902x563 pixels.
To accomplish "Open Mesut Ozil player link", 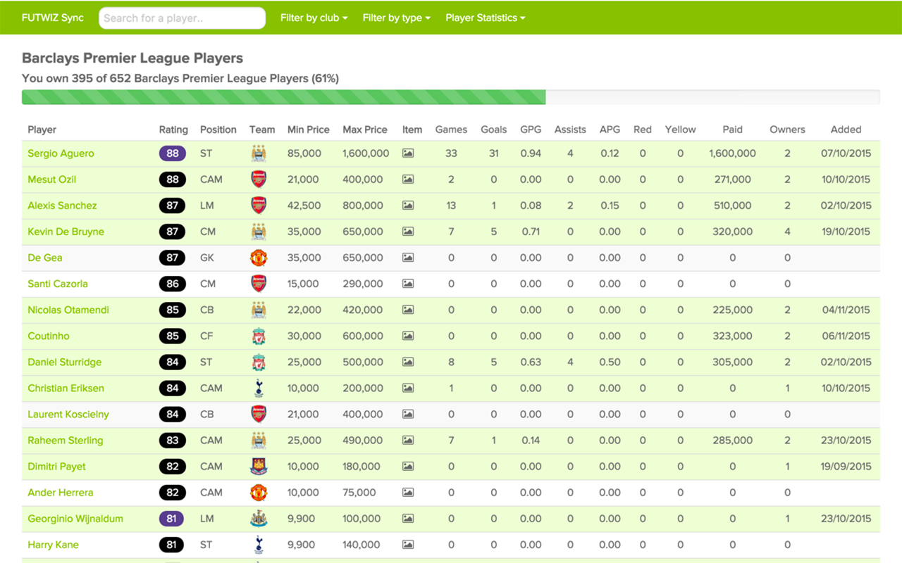I will coord(52,179).
